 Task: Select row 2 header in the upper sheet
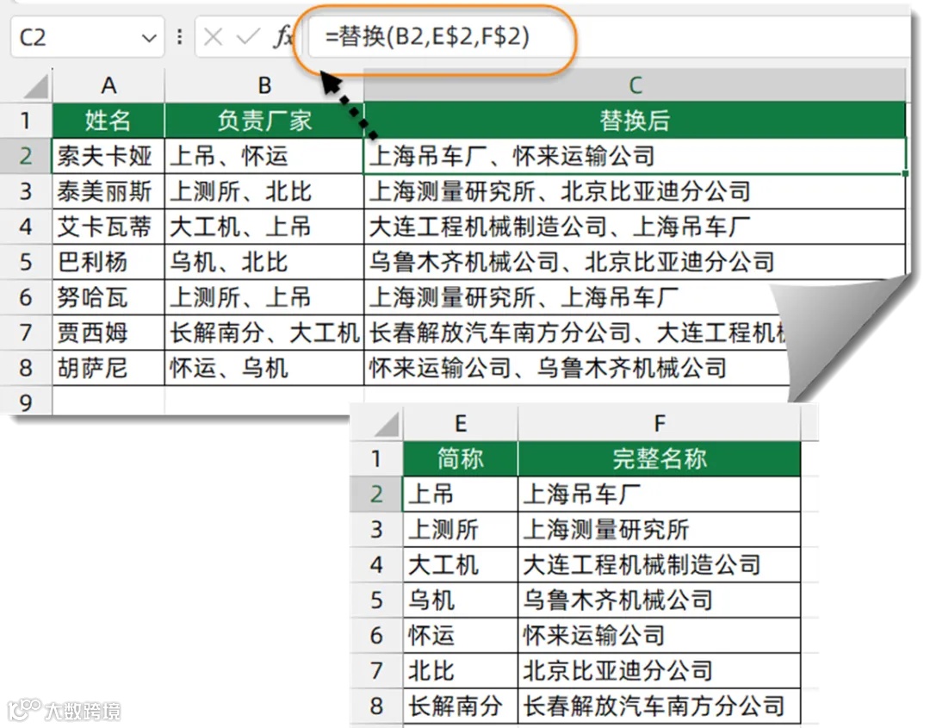point(26,156)
